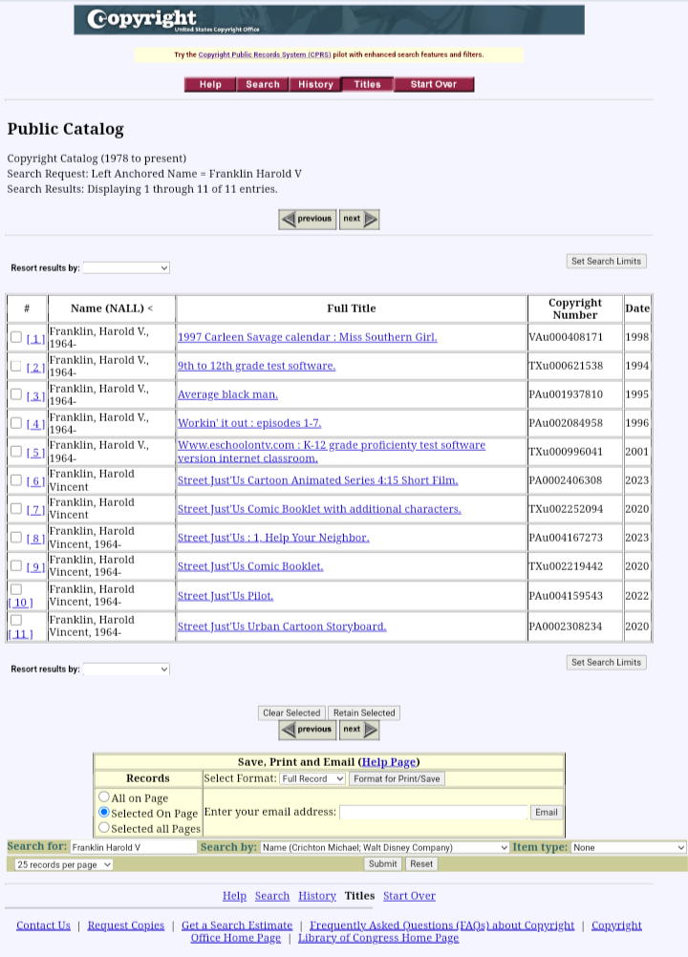Viewport: 688px width, 957px height.
Task: Click the email address input field
Action: 434,813
